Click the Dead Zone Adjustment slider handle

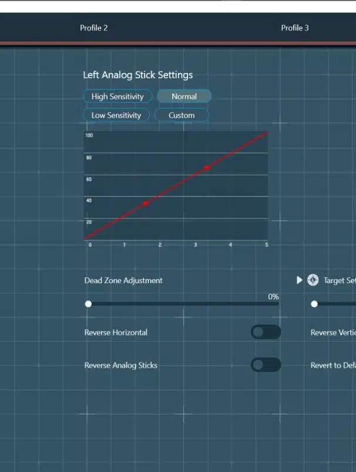88,304
